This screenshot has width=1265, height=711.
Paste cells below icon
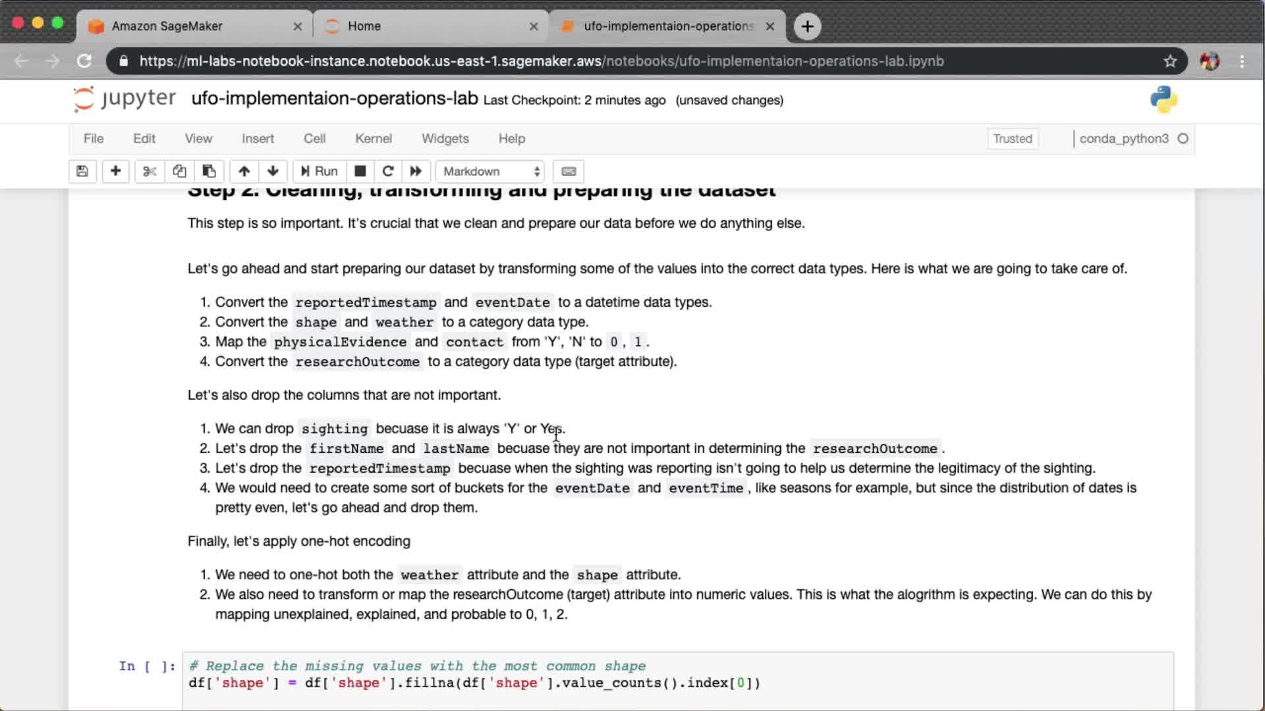point(209,171)
